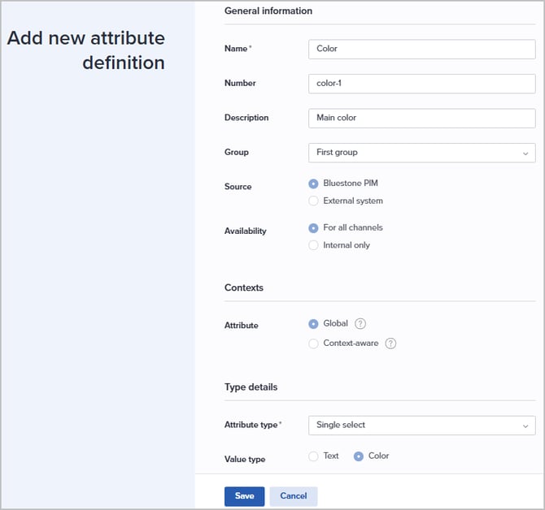Viewport: 545px width, 510px height.
Task: Click the chevron arrow in Group field
Action: [525, 153]
